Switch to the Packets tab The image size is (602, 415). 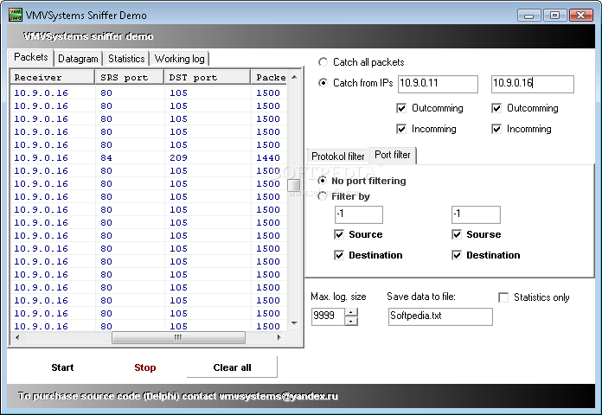[x=31, y=58]
